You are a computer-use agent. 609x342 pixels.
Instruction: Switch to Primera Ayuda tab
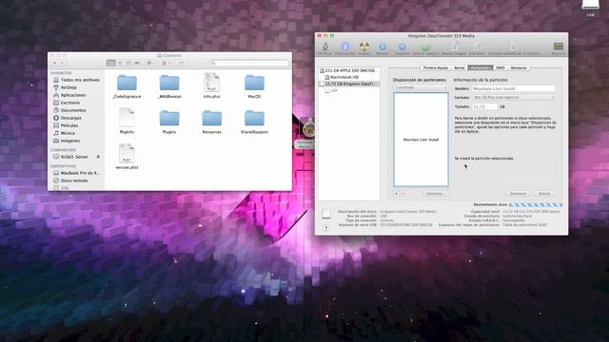coord(436,67)
